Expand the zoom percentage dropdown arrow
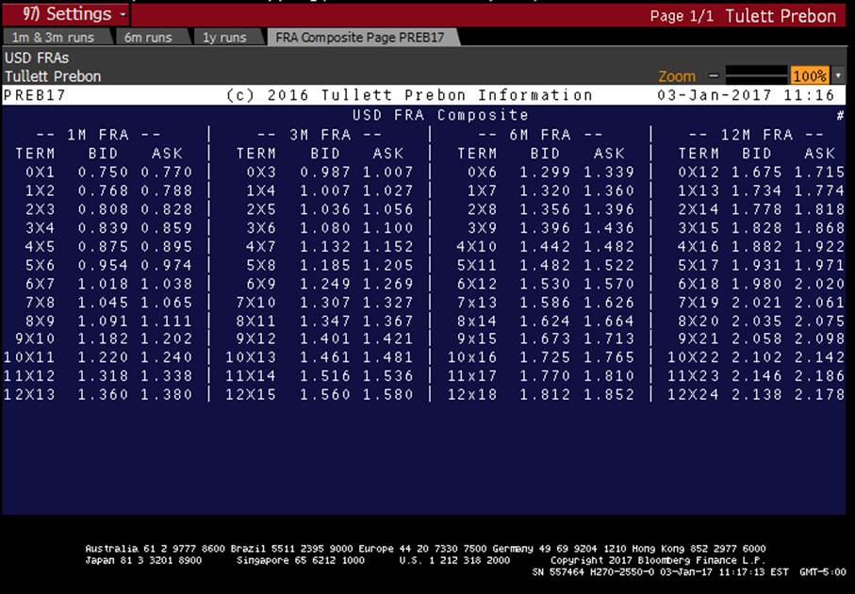The width and height of the screenshot is (855, 594). coord(838,75)
